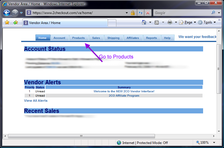
Task: Click the Account Status section heading
Action: click(45, 49)
